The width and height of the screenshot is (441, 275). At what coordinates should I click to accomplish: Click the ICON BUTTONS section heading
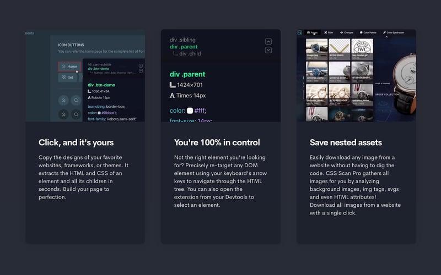pos(71,45)
